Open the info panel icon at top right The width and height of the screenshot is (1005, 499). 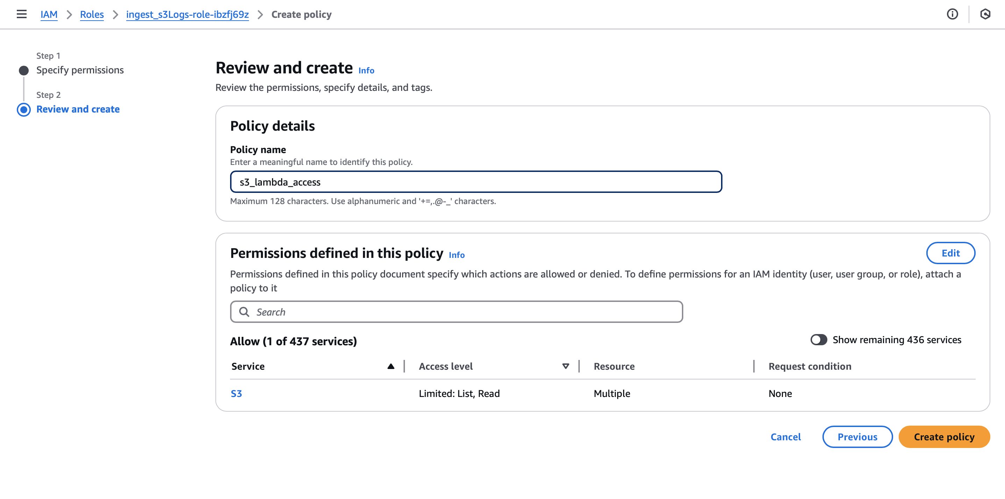click(x=952, y=14)
